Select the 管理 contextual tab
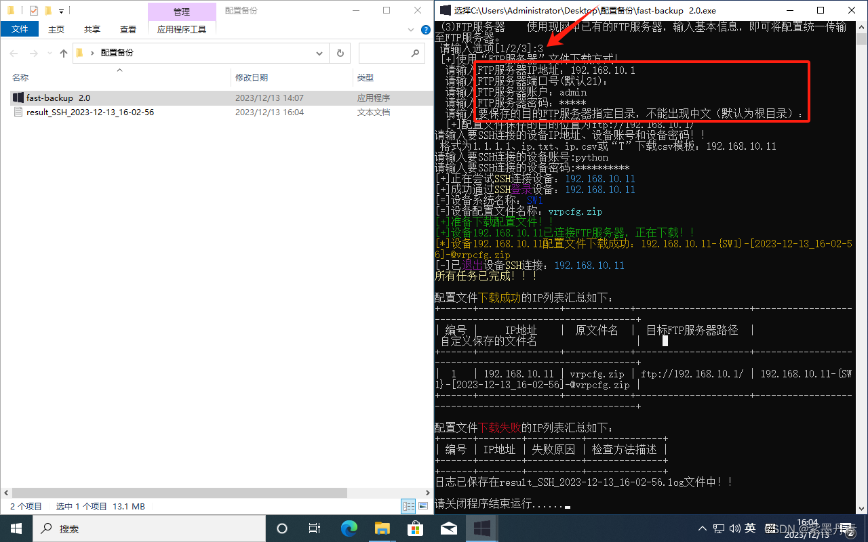The width and height of the screenshot is (868, 542). 182,12
